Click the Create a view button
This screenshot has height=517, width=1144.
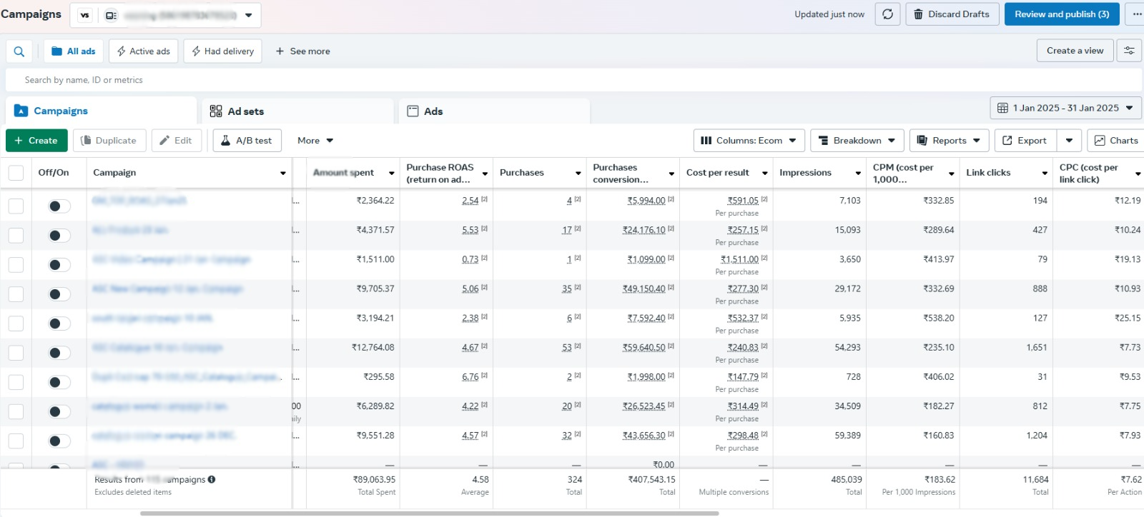tap(1075, 51)
